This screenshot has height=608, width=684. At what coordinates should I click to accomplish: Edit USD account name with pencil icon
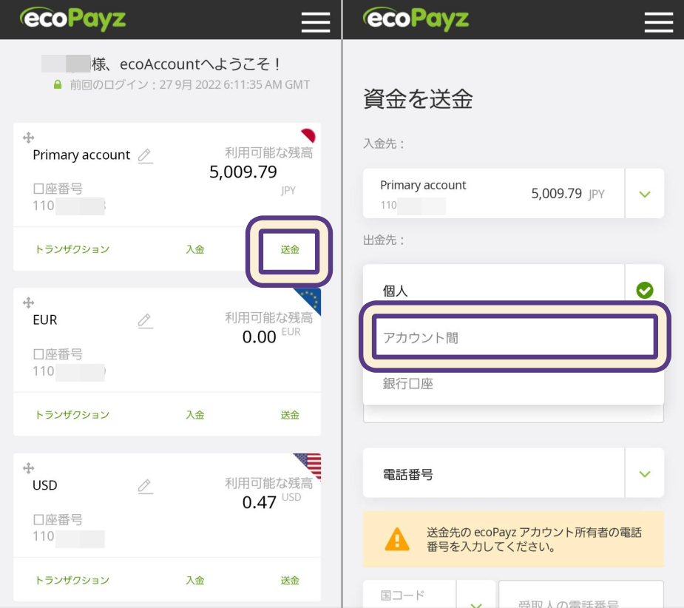tap(145, 486)
